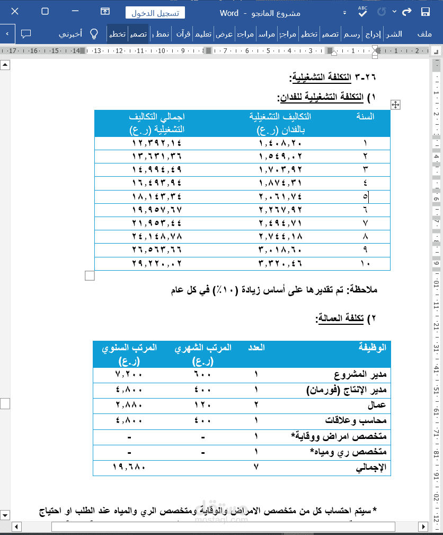The width and height of the screenshot is (443, 535).
Task: Click the vertical scrollbar up arrow
Action: pyautogui.click(x=5, y=65)
